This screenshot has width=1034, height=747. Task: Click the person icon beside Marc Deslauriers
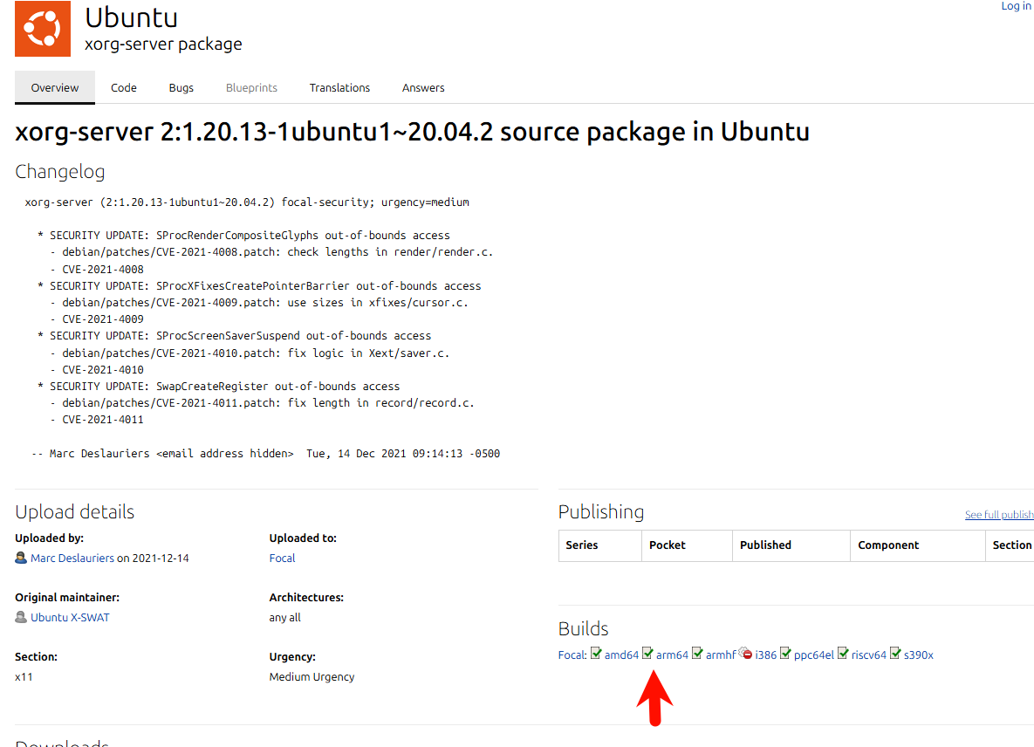(x=21, y=558)
